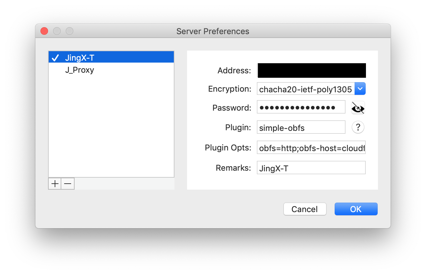Click the checkmark beside JingX-T

55,58
